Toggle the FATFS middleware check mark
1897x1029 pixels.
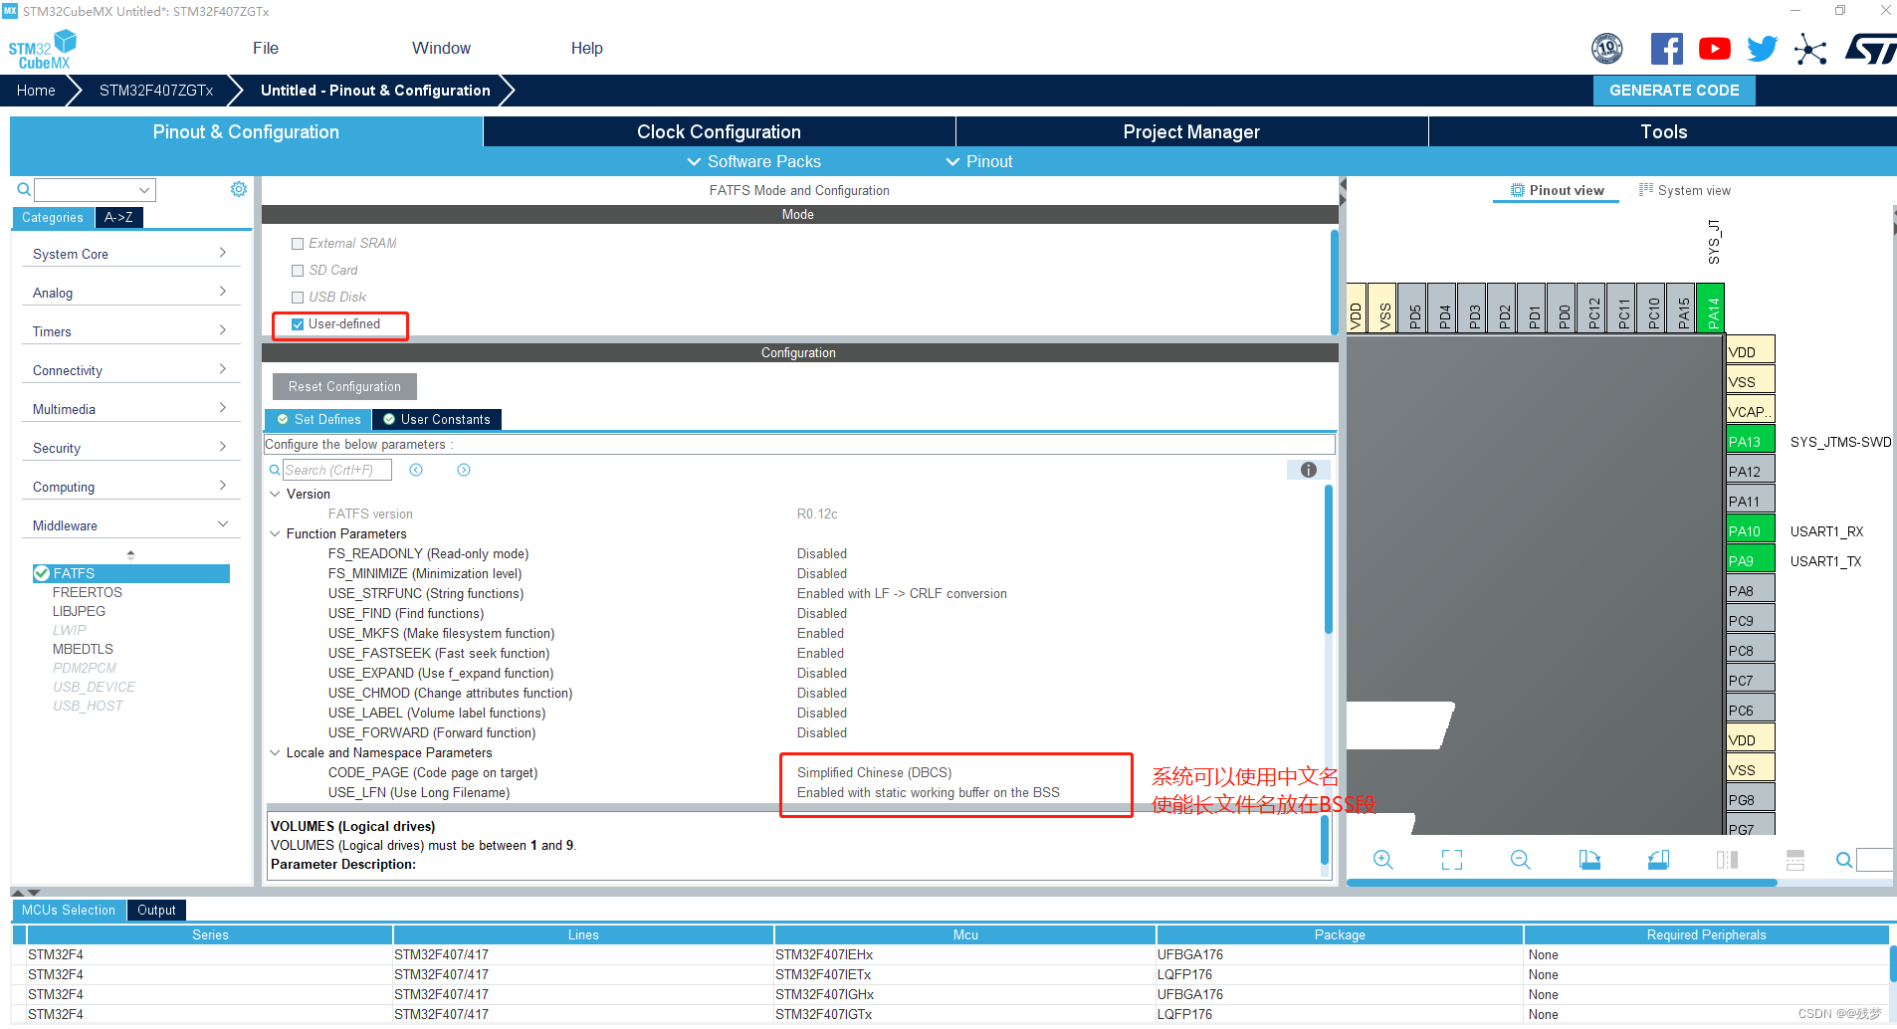pyautogui.click(x=42, y=573)
